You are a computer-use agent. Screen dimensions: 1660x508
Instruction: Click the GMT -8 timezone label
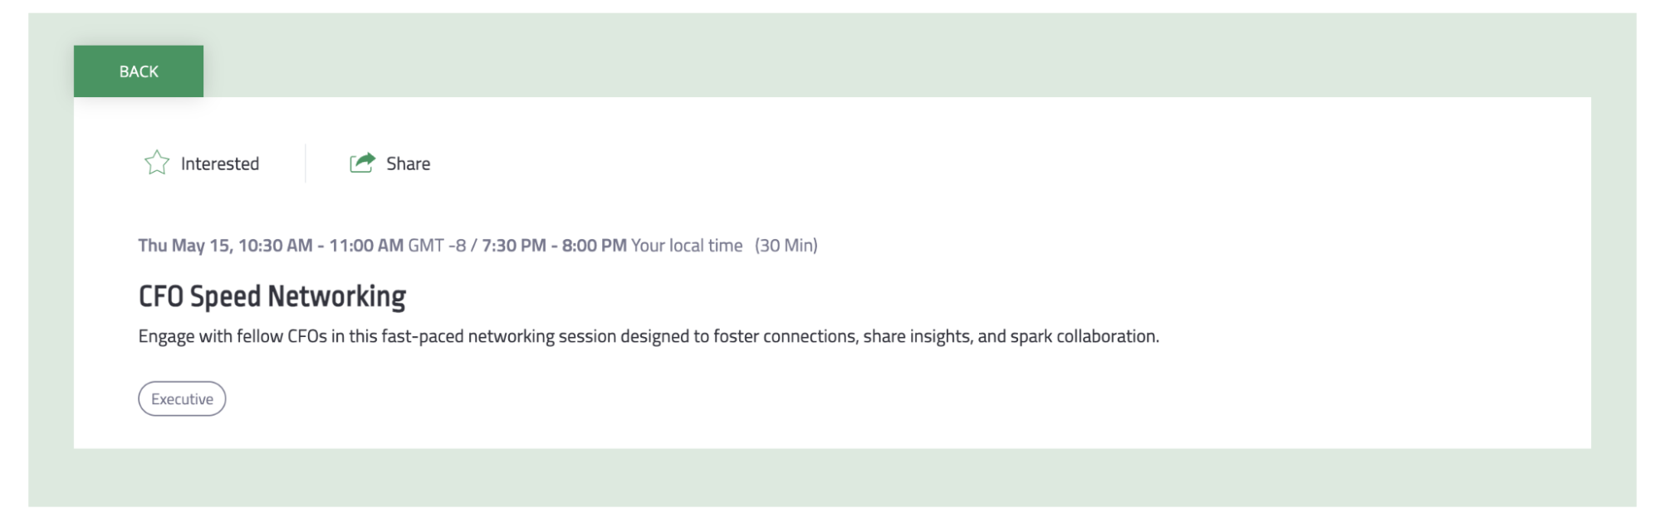click(437, 246)
